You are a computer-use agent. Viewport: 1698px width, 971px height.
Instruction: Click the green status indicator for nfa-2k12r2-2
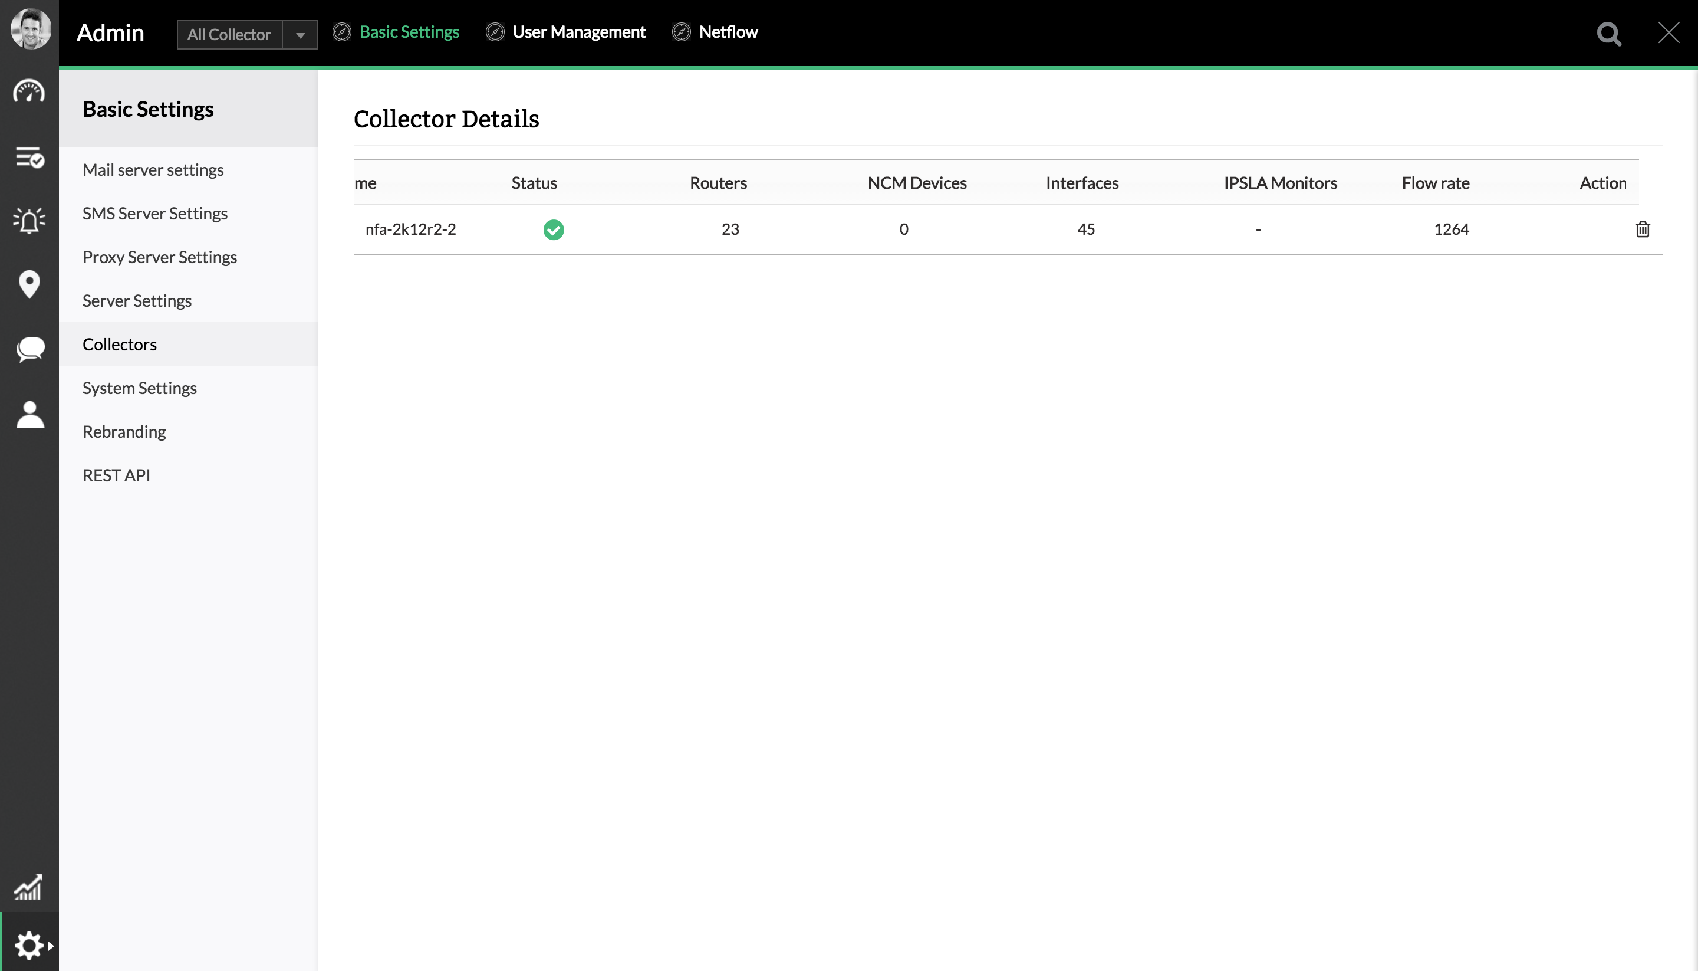(x=553, y=229)
